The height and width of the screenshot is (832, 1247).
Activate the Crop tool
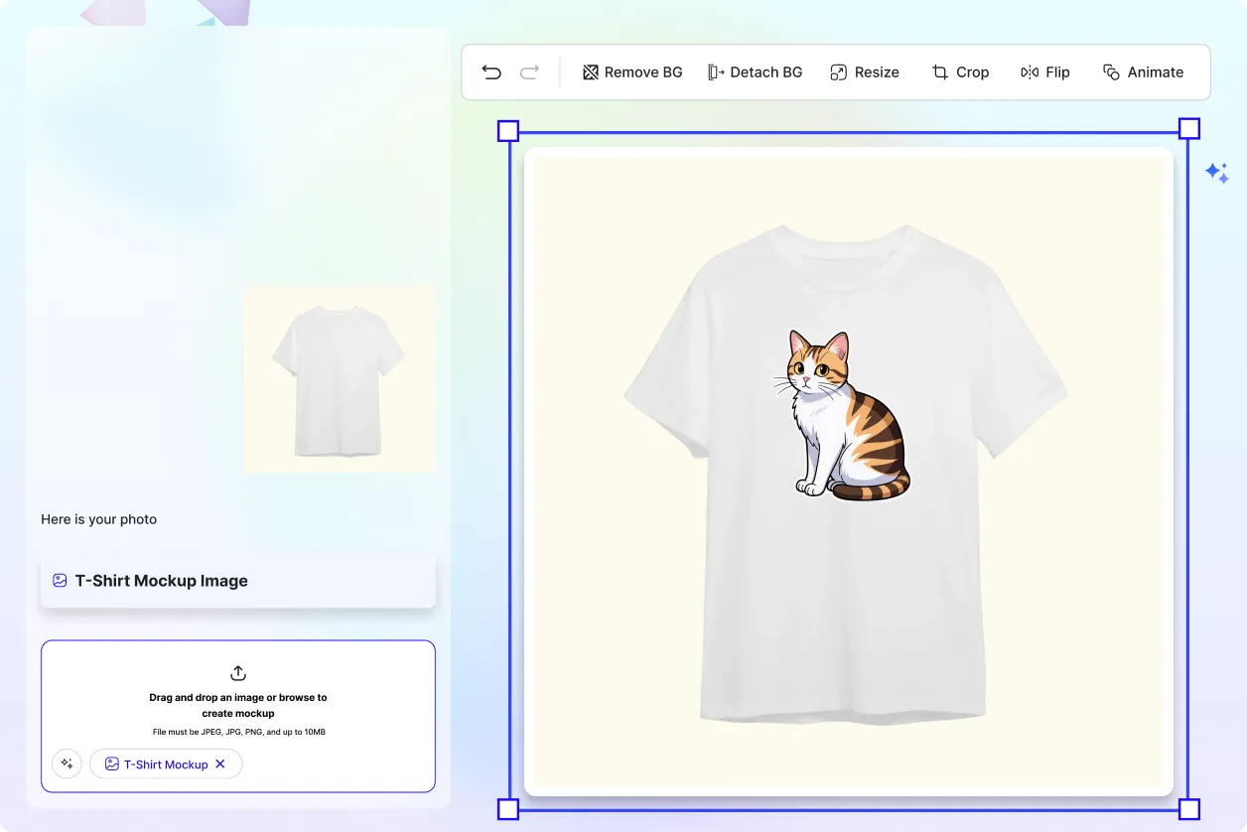click(959, 71)
